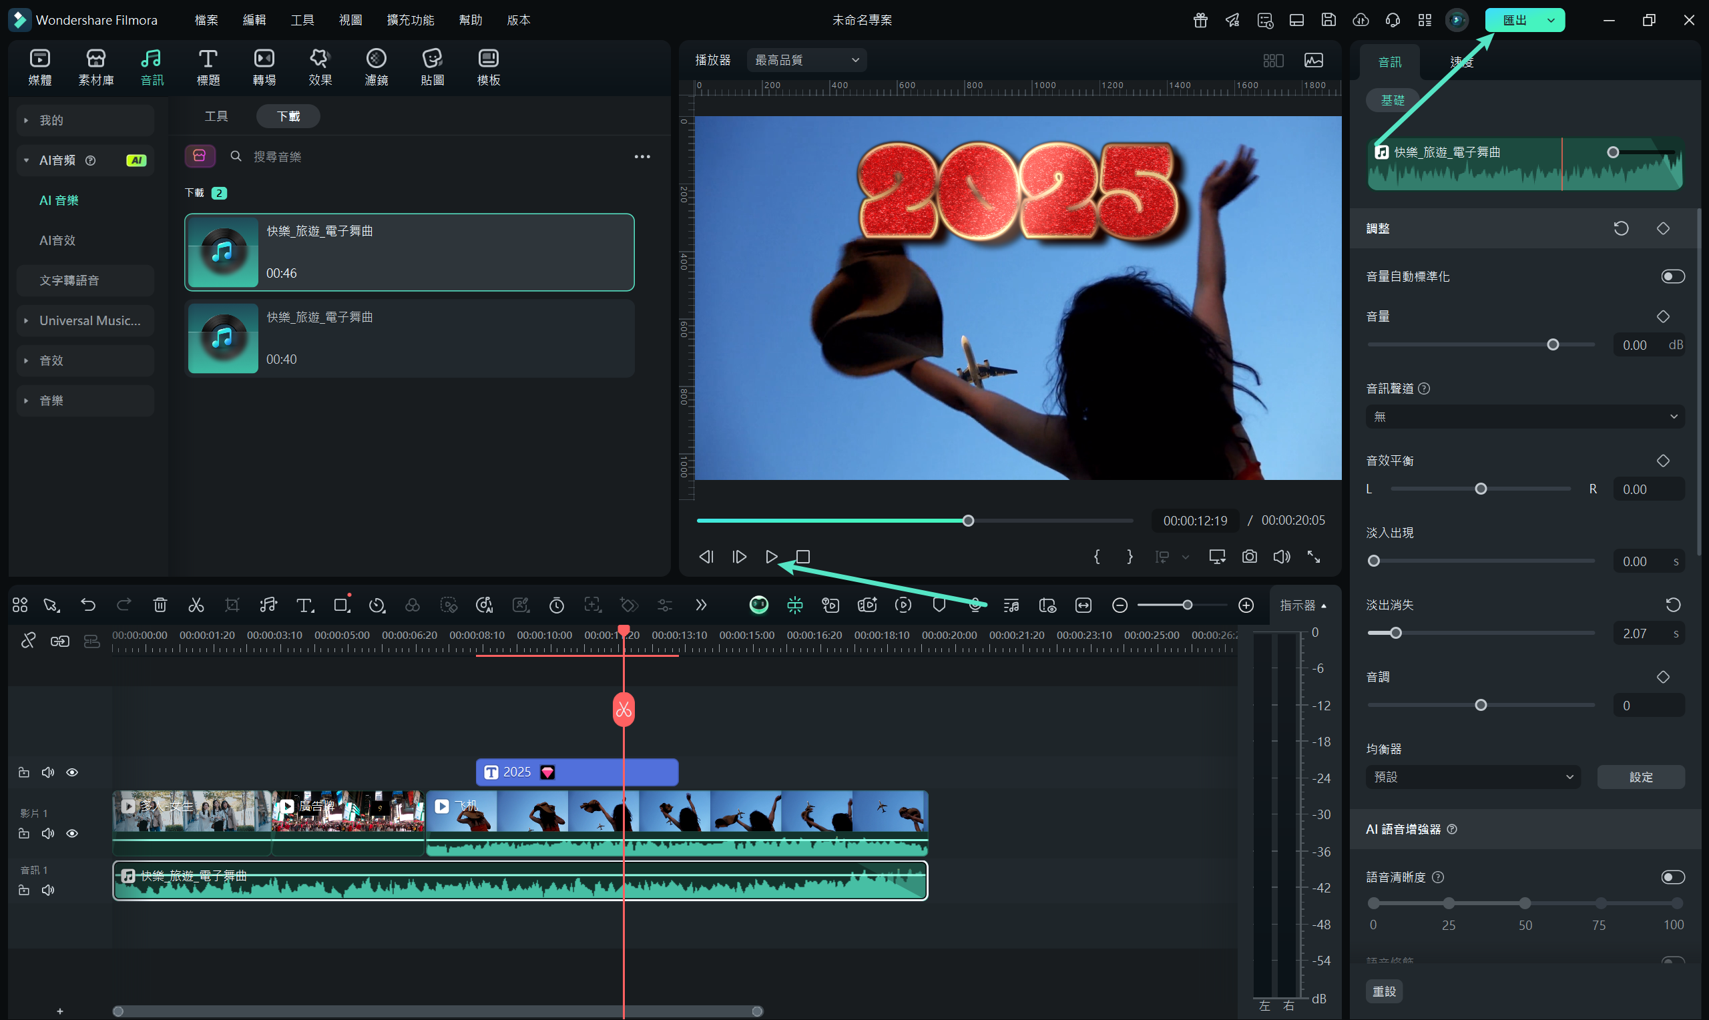The image size is (1709, 1020).
Task: Open the 媒體 media panel
Action: 40,67
